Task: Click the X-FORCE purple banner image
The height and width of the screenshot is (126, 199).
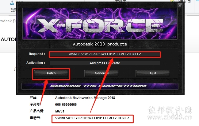Action: 100,24
